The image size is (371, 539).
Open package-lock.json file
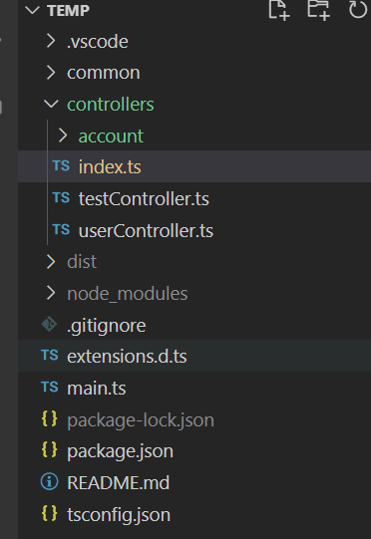pos(141,420)
